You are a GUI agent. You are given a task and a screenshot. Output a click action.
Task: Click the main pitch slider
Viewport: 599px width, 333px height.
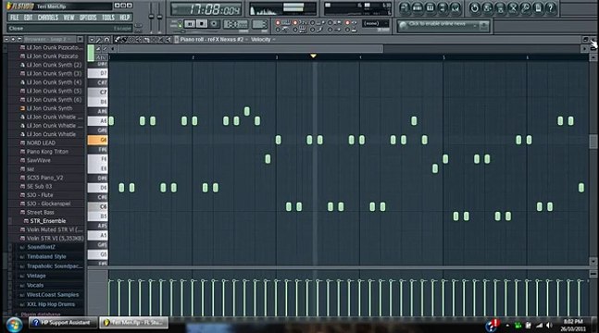(159, 18)
